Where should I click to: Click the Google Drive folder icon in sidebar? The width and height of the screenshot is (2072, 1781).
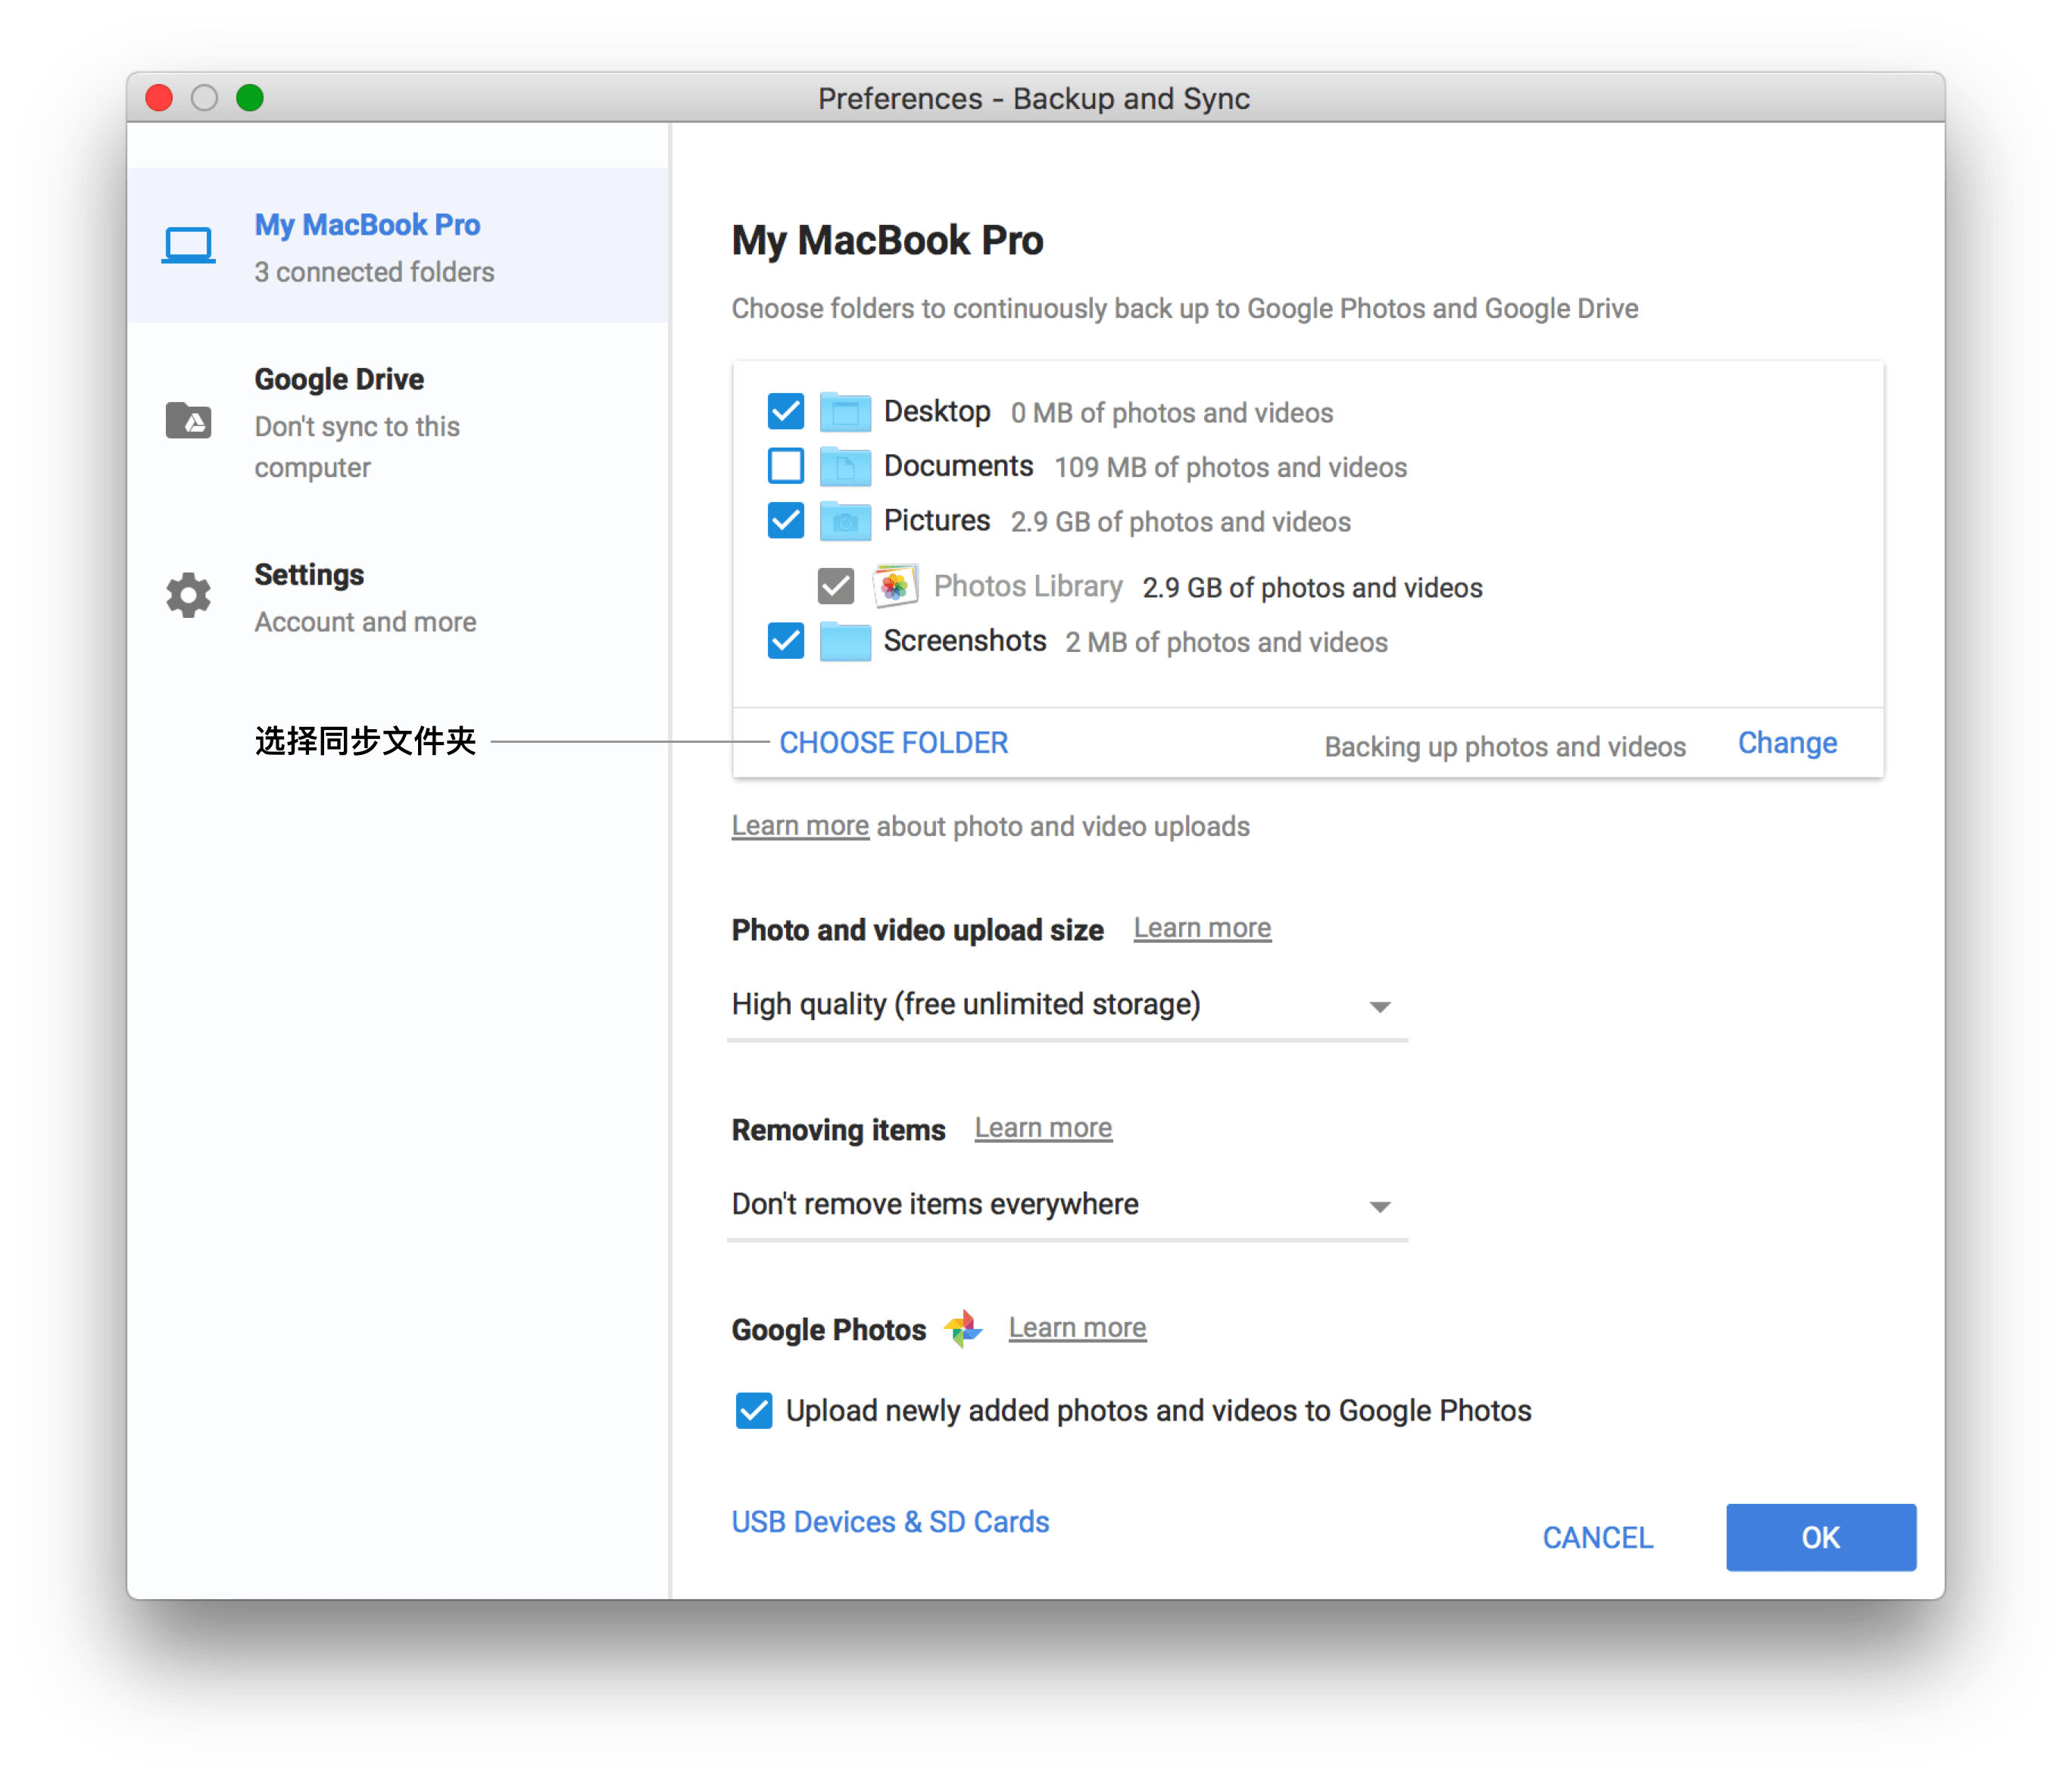click(x=188, y=421)
